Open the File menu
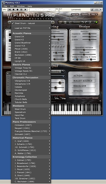 click(x=5, y=6)
